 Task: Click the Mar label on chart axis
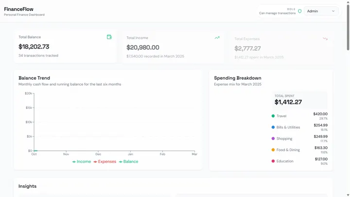pos(194,154)
